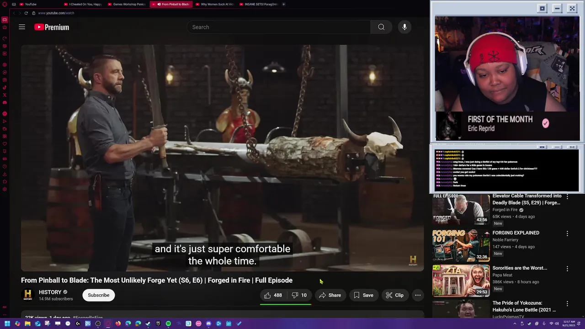Viewport: 585px width, 329px height.
Task: Click the playing video frame to pause
Action: coord(222,158)
